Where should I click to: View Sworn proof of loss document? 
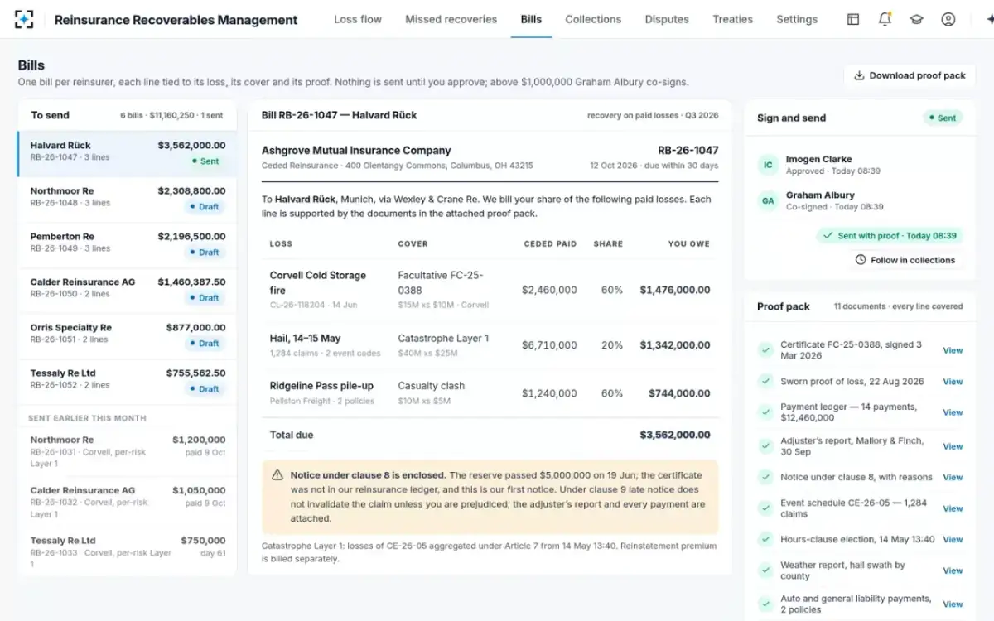[x=953, y=382]
